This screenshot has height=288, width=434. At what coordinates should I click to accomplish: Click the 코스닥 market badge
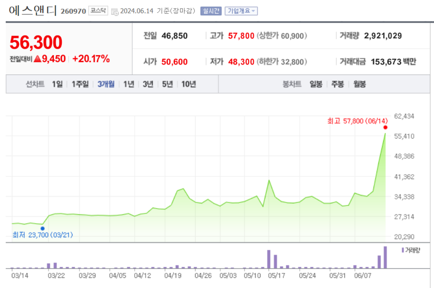tap(98, 11)
